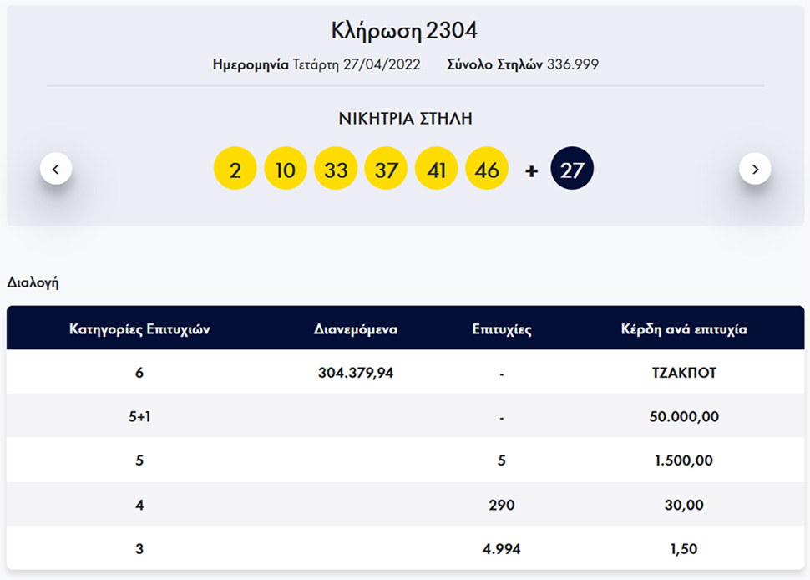Click yellow ball number 46
Image resolution: width=810 pixels, height=580 pixels.
coord(487,170)
